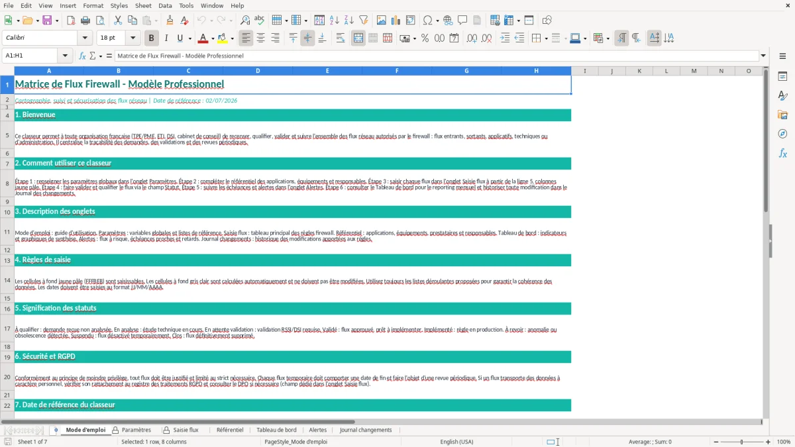Open the Data menu

tap(165, 5)
